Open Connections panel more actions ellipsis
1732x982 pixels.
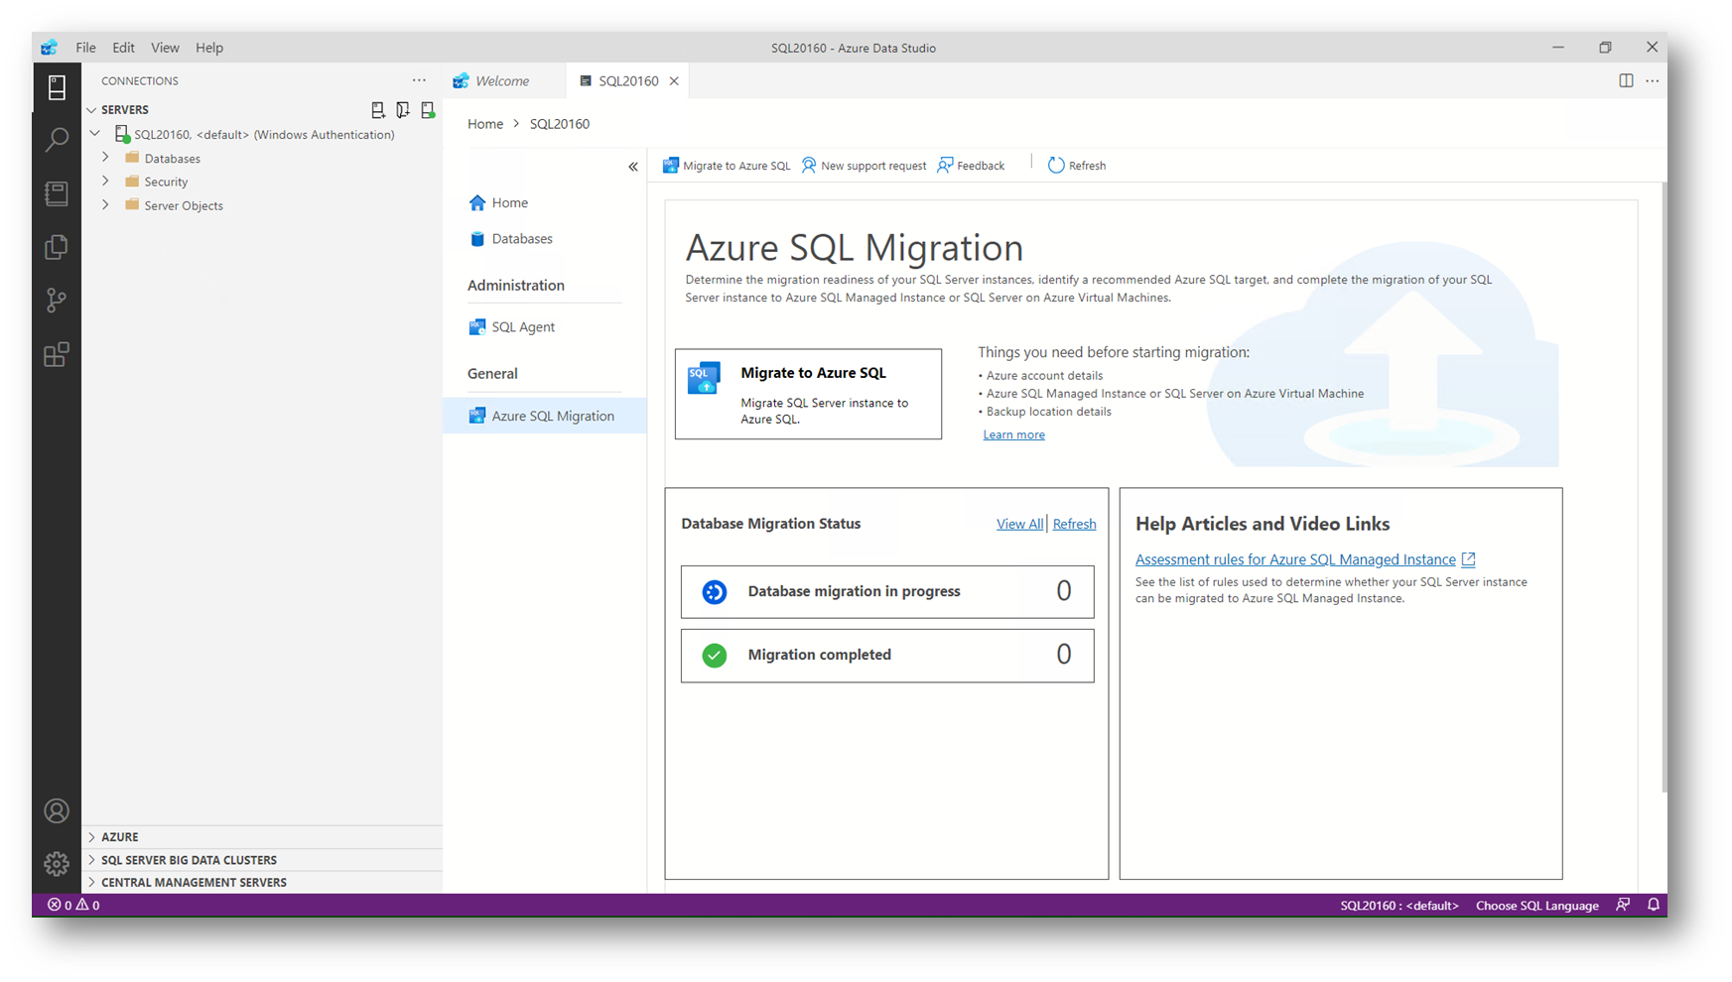pyautogui.click(x=419, y=81)
